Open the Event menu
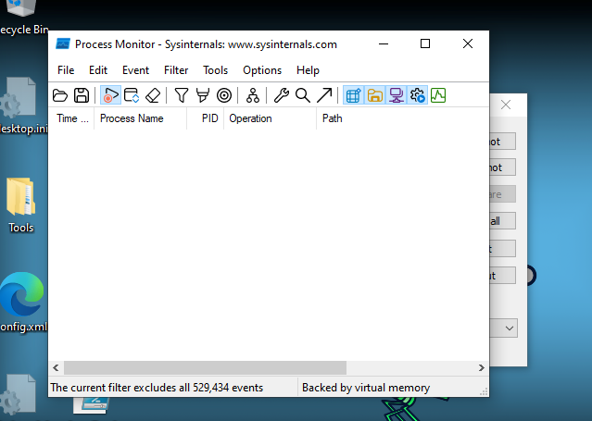This screenshot has height=421, width=592. coord(135,70)
